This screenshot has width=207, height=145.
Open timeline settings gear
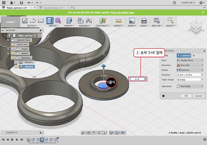[205, 140]
